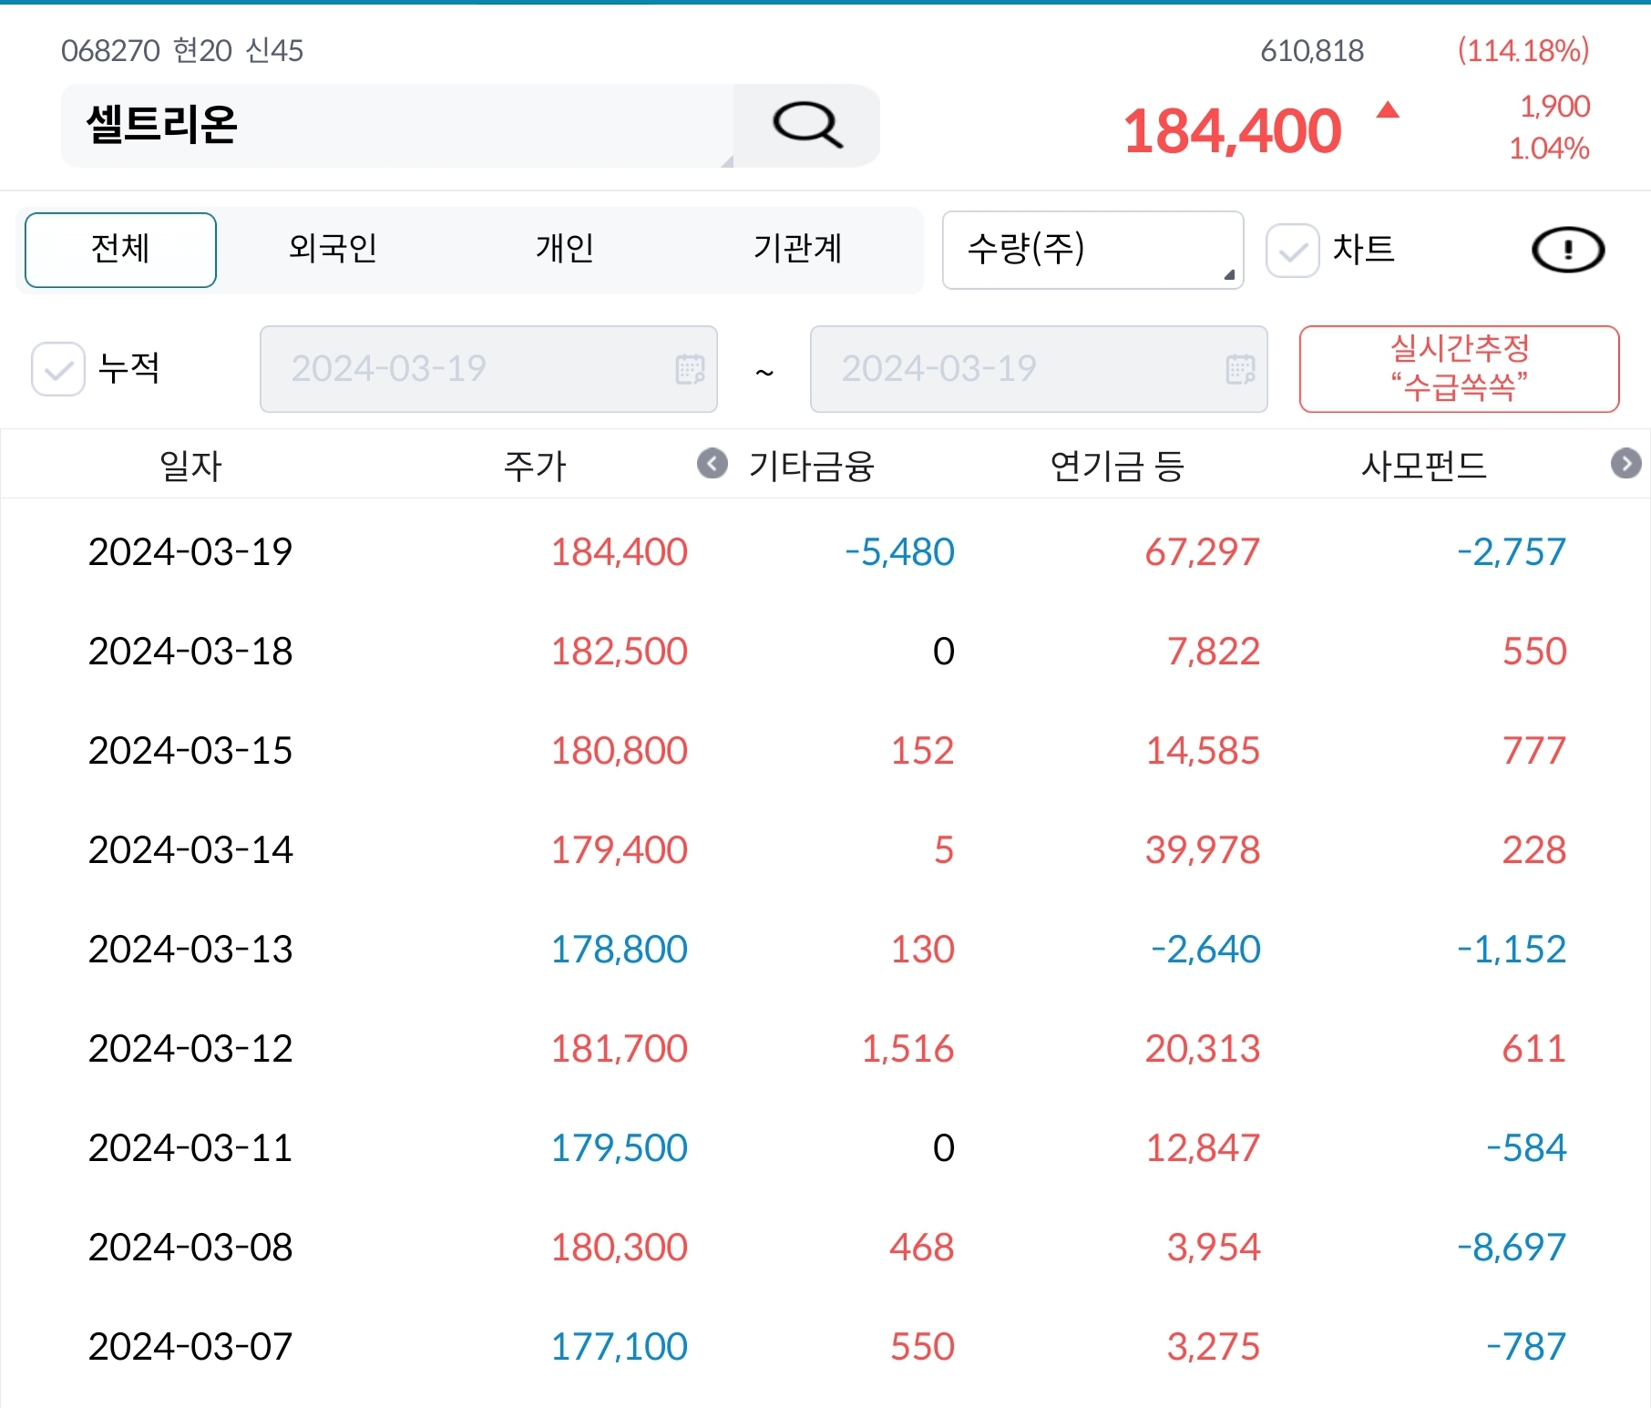
Task: Tap the 7,822 연기금 value
Action: click(x=1214, y=652)
